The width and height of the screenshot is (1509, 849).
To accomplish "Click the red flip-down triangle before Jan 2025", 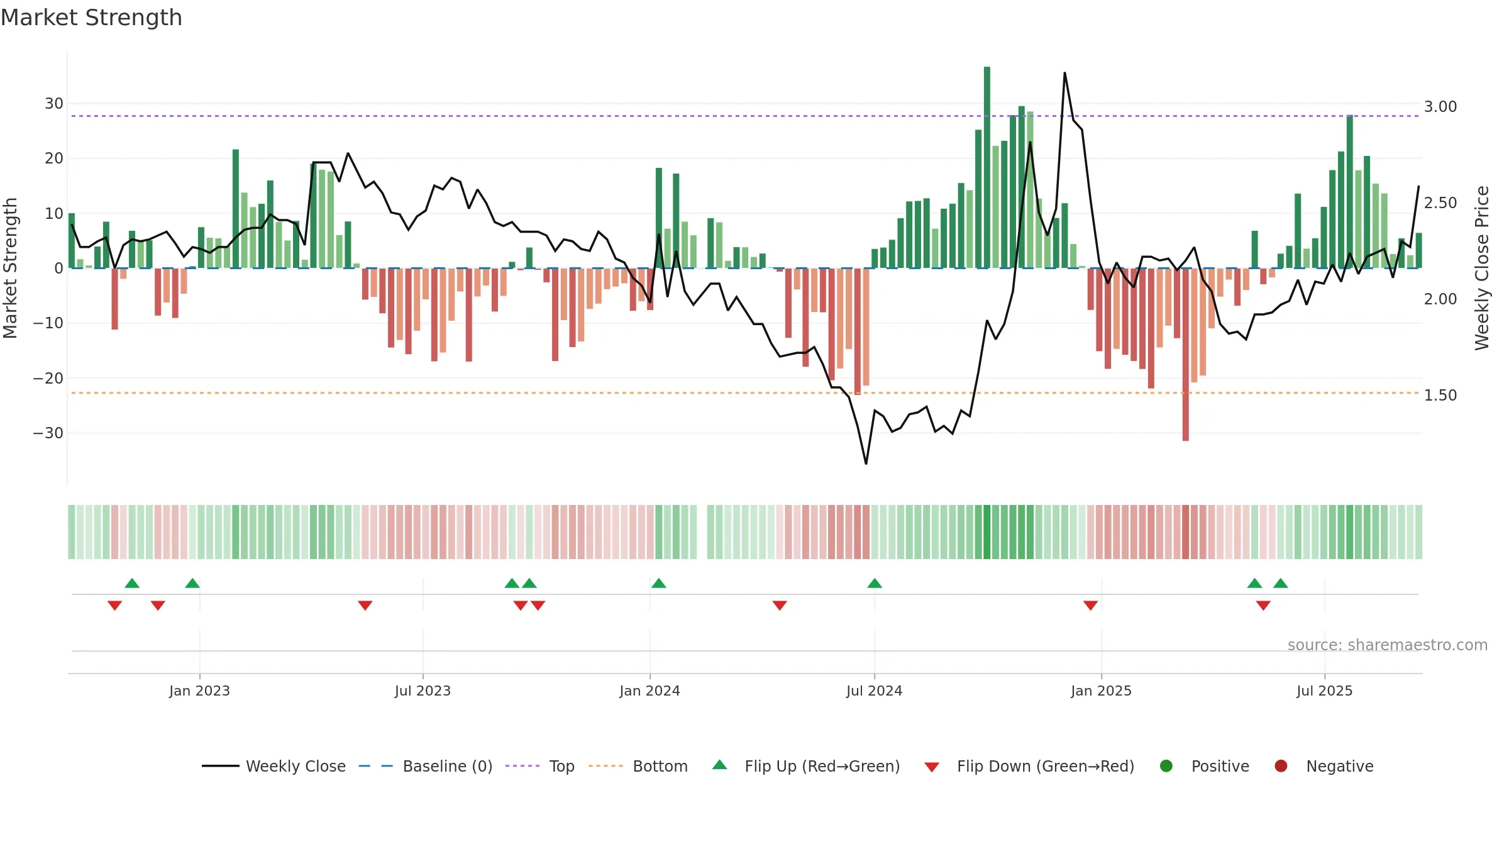I will coord(1091,605).
